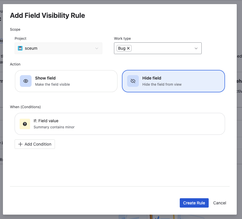Click the When (Conditions) label
The height and width of the screenshot is (219, 242).
click(x=25, y=107)
